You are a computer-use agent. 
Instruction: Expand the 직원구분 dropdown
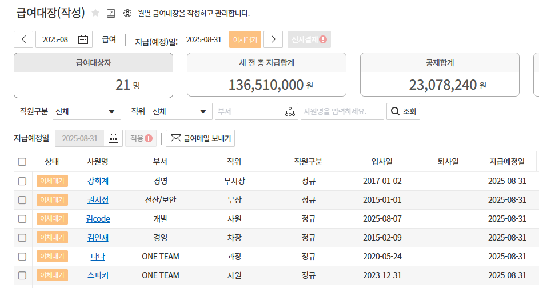point(87,111)
